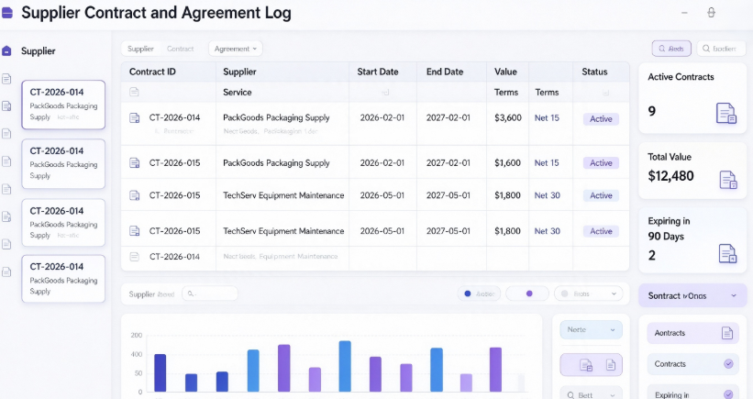This screenshot has width=753, height=399.
Task: Toggle the purple-dot filter pill
Action: click(527, 294)
